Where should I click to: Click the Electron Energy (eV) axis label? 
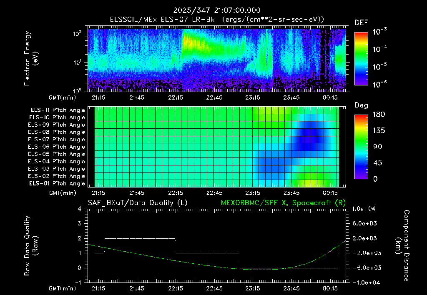point(30,58)
